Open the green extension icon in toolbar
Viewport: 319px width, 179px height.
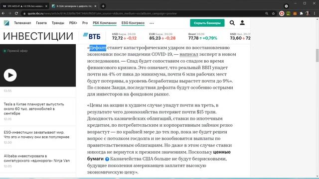click(288, 13)
